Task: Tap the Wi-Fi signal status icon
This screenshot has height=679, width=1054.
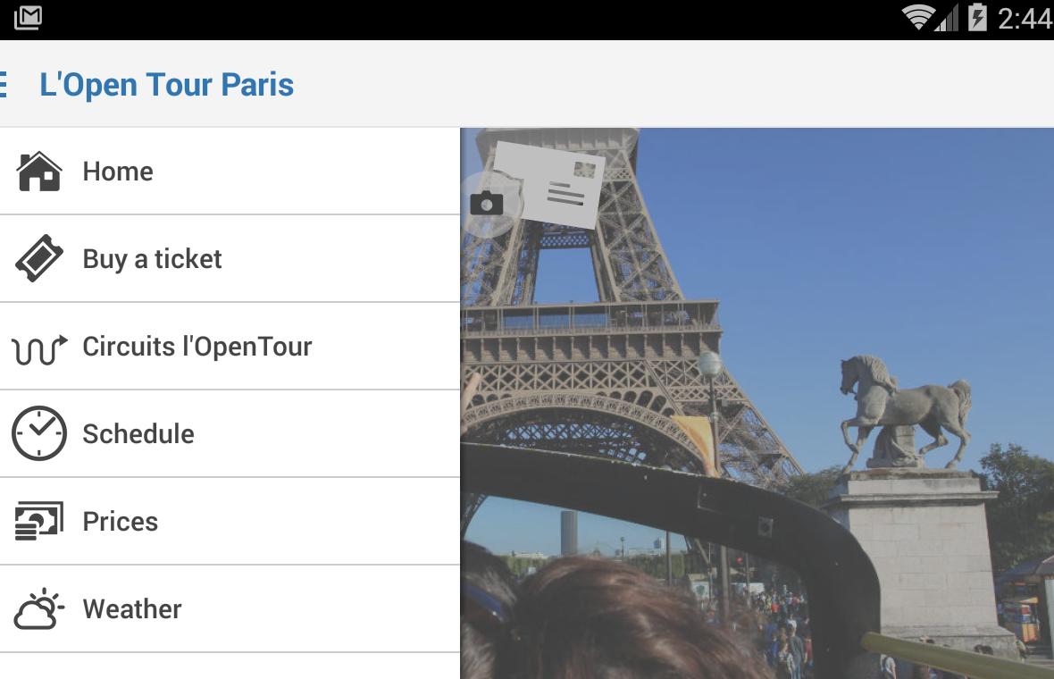Action: pos(918,18)
